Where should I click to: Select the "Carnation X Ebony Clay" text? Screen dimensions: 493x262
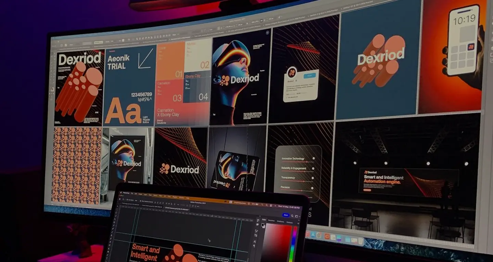click(168, 112)
